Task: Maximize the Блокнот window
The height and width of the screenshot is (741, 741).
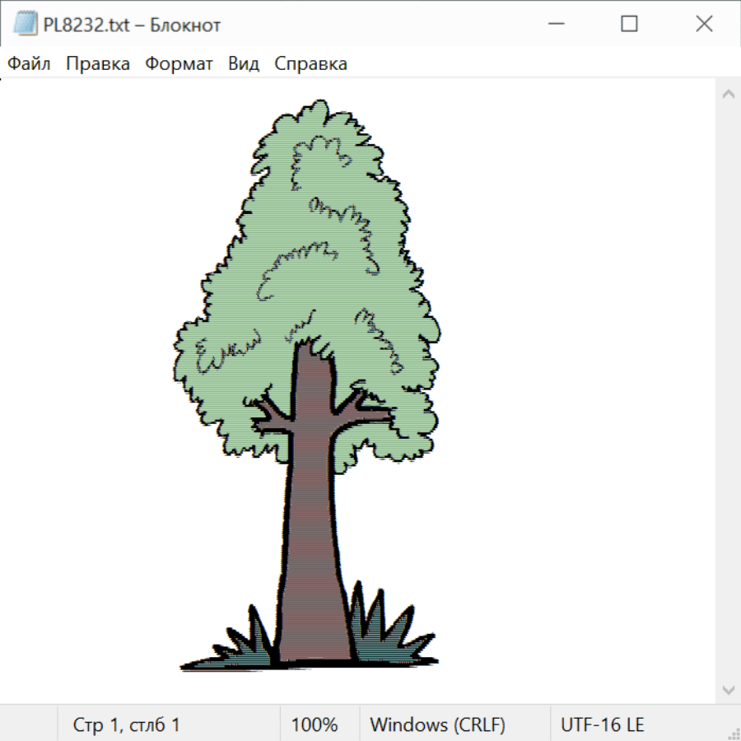Action: pyautogui.click(x=629, y=25)
